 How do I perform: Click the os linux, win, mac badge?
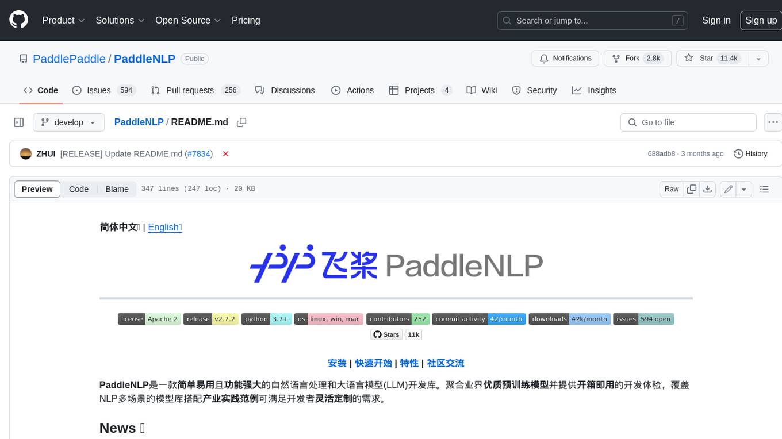329,319
